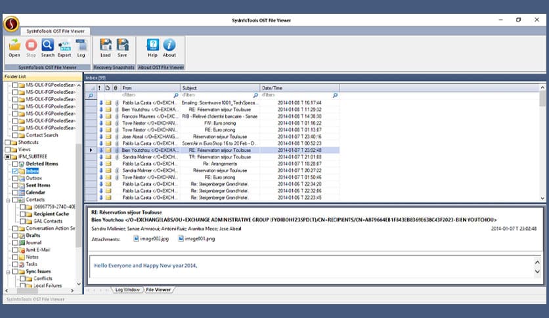Image resolution: width=549 pixels, height=318 pixels.
Task: Click email list scroll up arrow
Action: tap(542, 87)
